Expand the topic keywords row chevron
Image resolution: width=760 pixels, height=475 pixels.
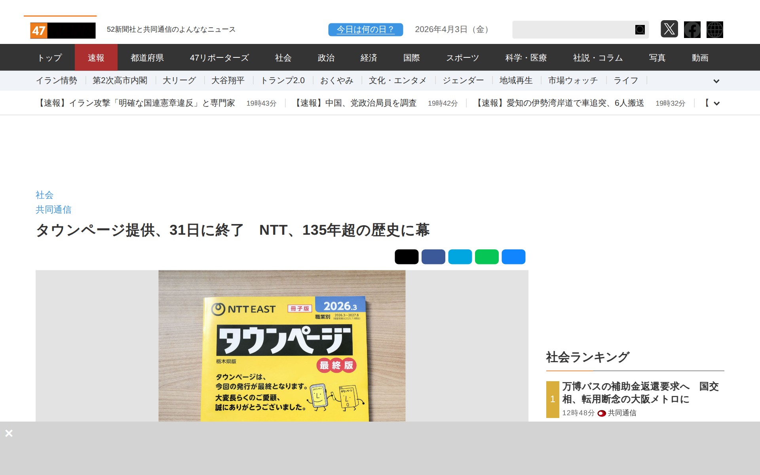[x=716, y=81]
